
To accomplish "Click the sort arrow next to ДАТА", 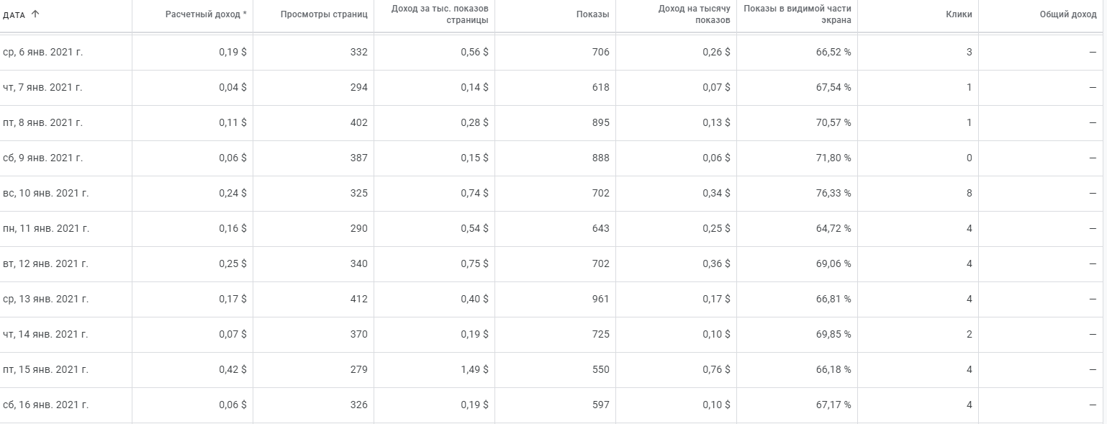I will point(35,14).
